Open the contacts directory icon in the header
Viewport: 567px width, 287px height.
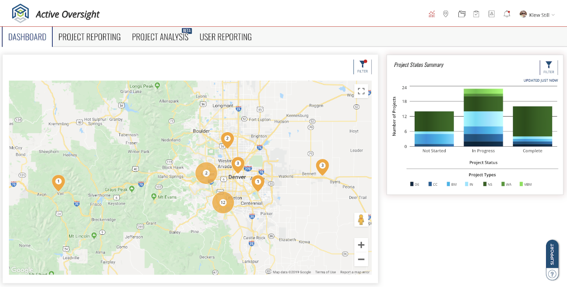click(x=491, y=14)
